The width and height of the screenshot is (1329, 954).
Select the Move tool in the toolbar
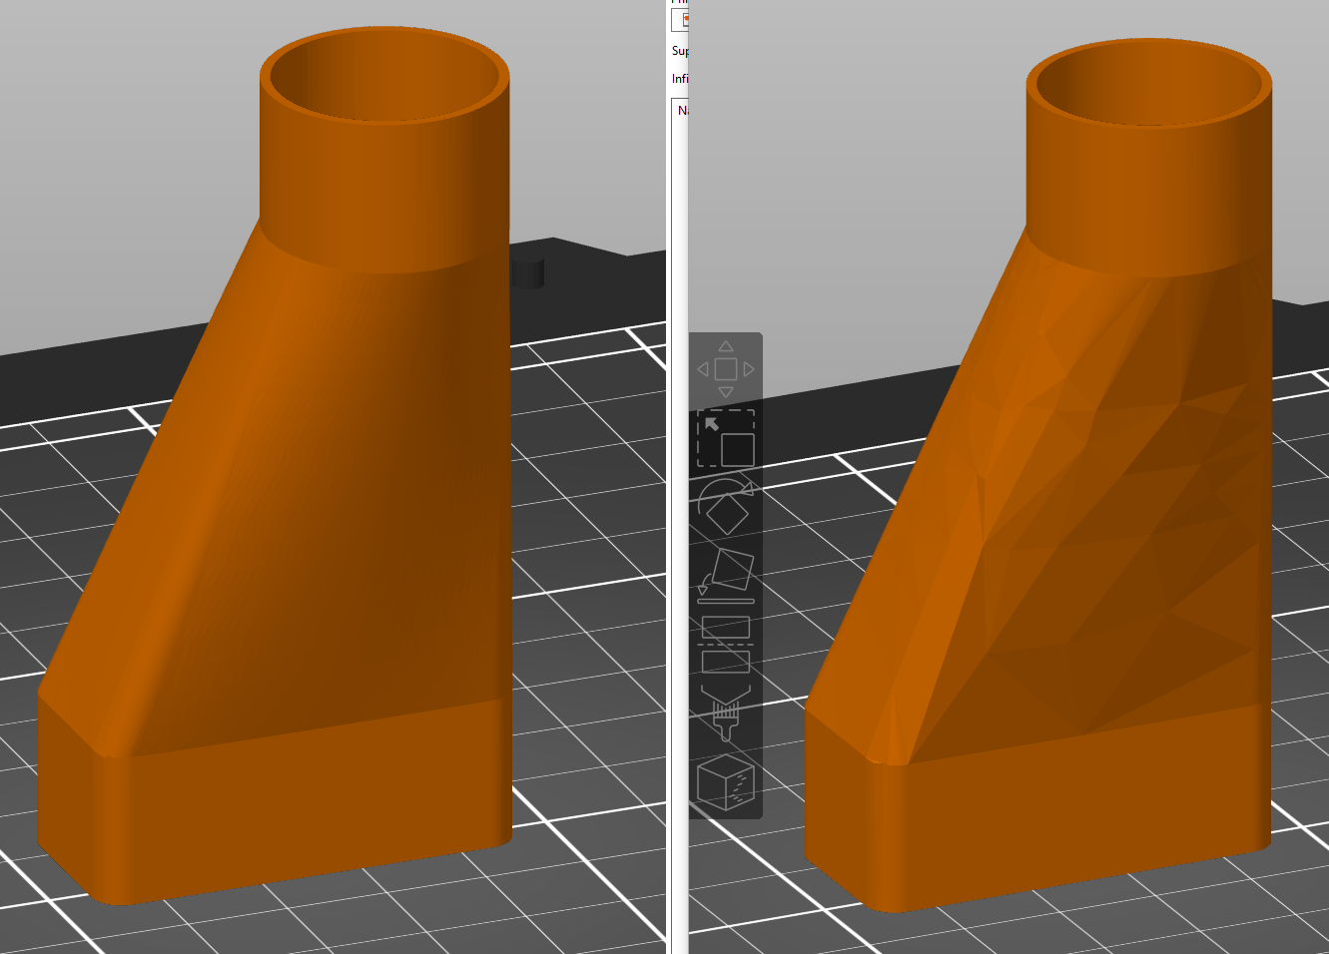[726, 369]
